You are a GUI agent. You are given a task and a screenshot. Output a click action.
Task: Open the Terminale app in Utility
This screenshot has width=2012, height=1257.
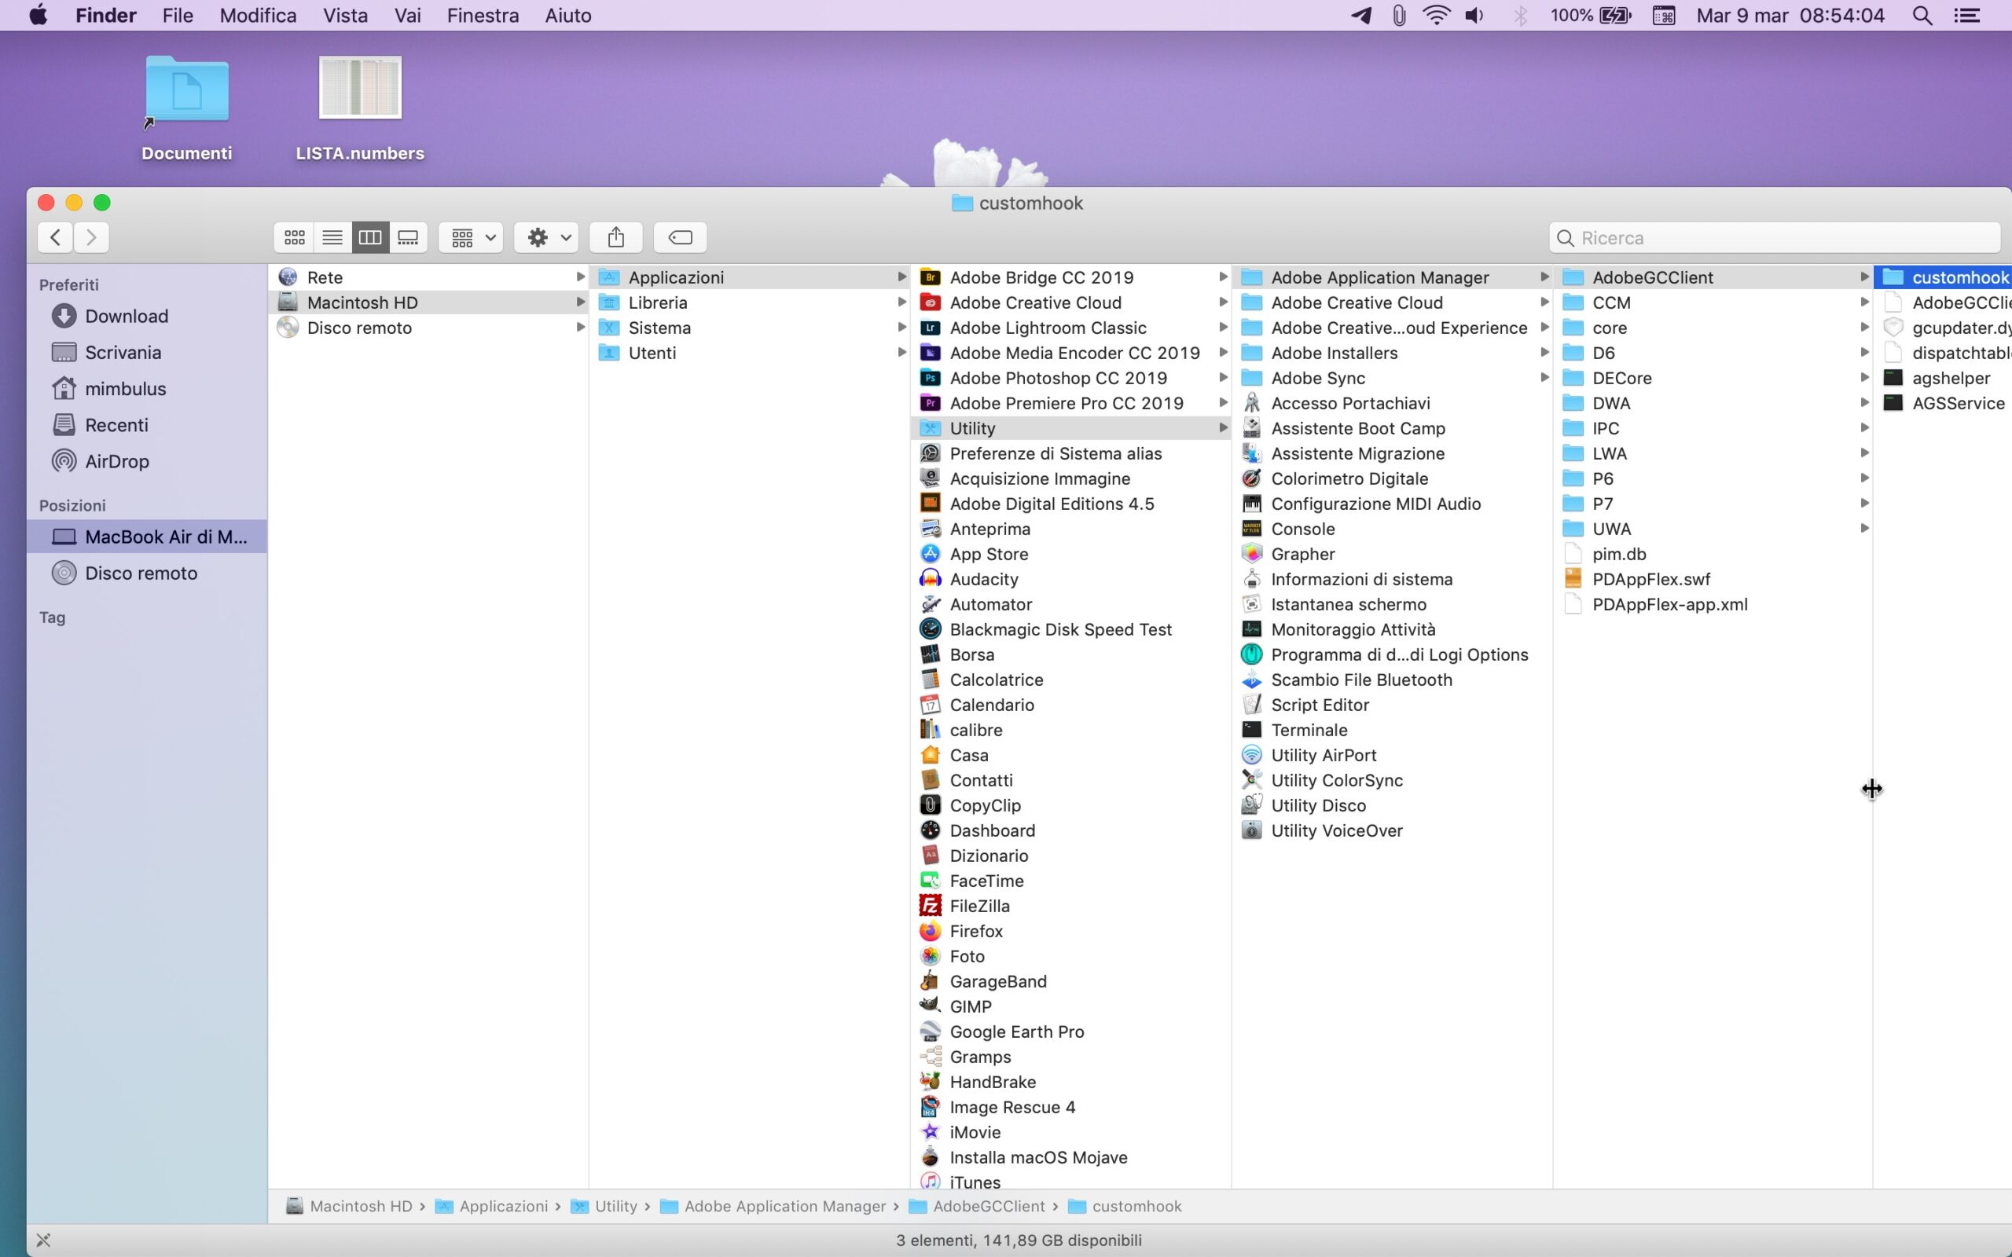(1309, 730)
